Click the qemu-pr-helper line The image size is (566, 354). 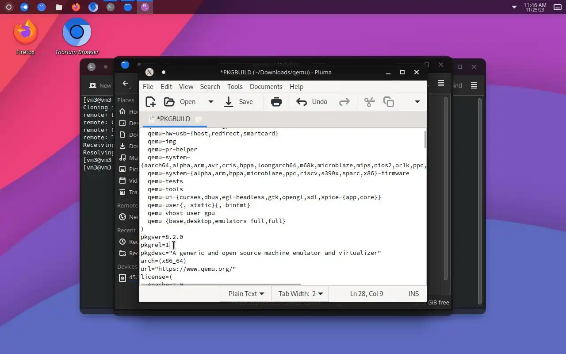[x=172, y=149]
